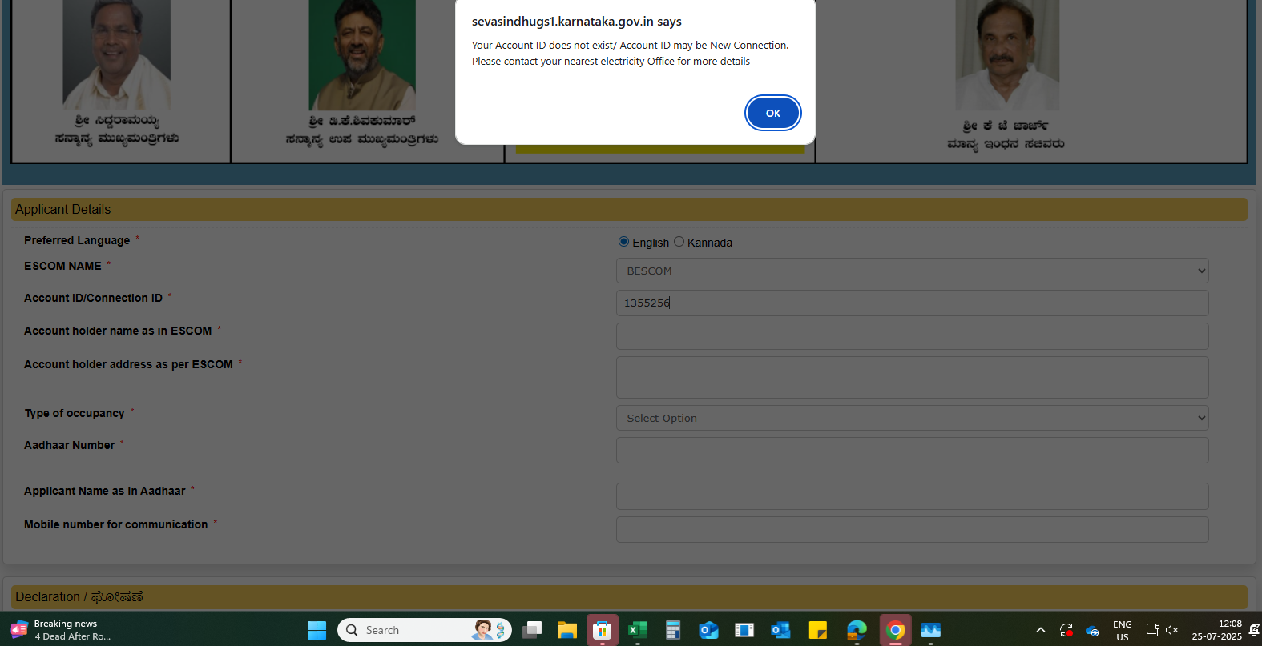The width and height of the screenshot is (1262, 646).
Task: Click the sync status tray icon
Action: [x=1066, y=630]
